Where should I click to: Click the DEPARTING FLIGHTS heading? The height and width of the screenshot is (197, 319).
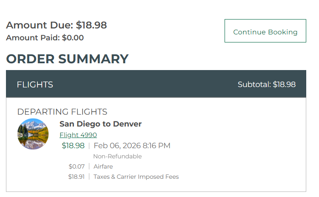(x=62, y=112)
